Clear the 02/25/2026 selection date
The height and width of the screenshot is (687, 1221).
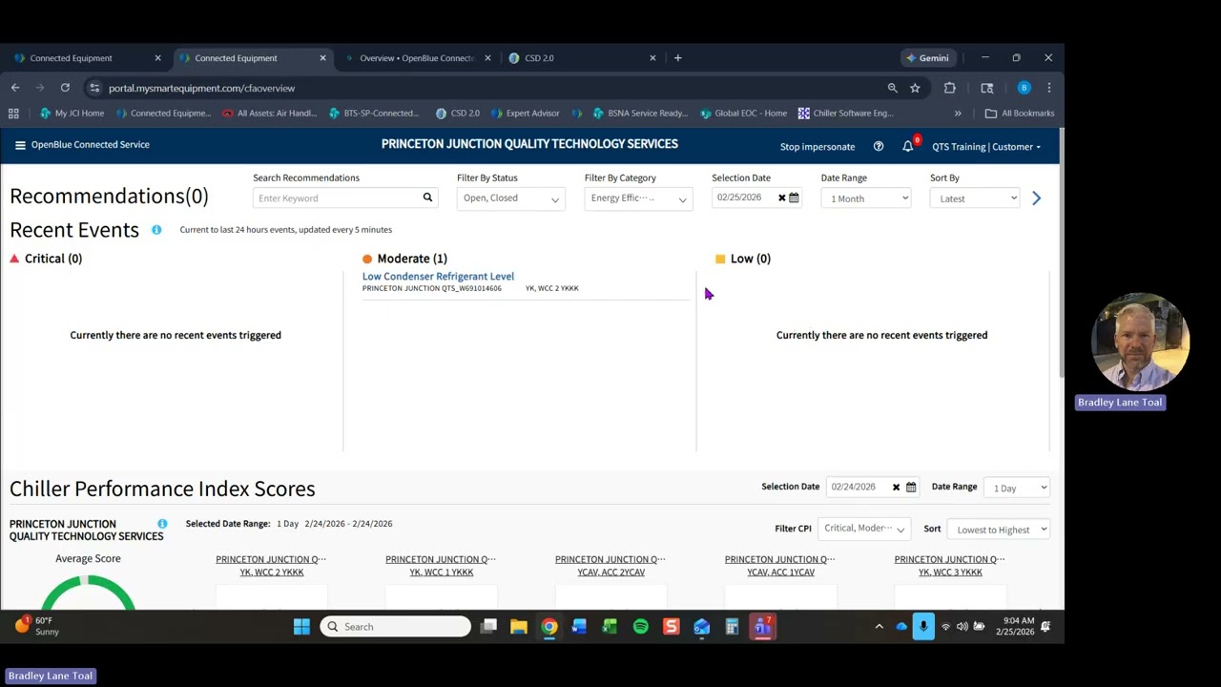[x=781, y=198]
